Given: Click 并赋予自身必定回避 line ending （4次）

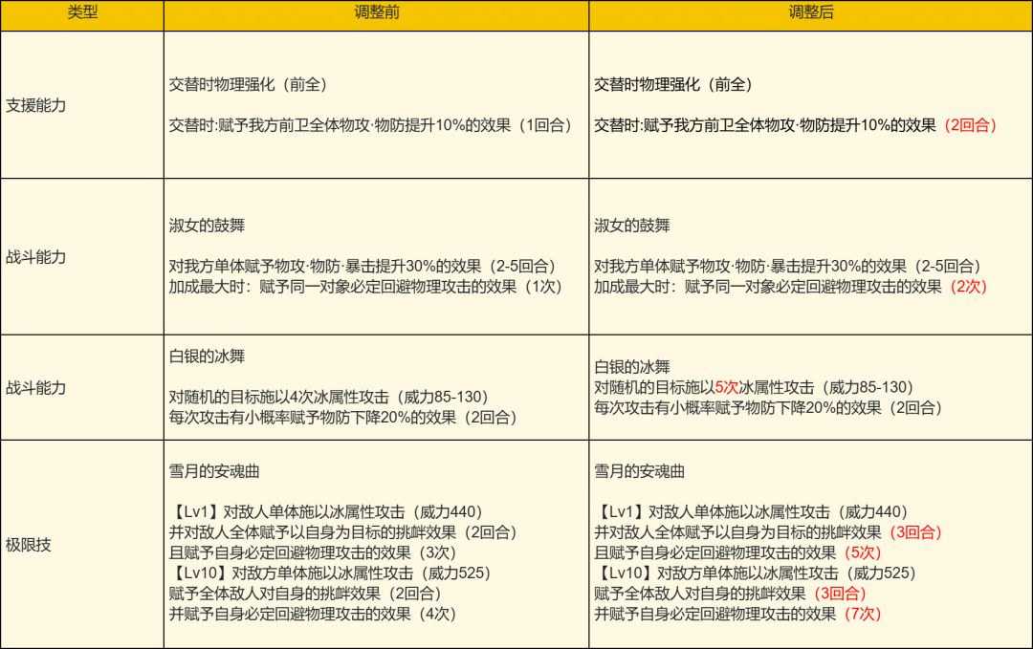Looking at the screenshot, I should [x=313, y=615].
